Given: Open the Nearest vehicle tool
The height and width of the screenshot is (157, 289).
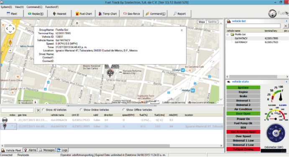Looking at the screenshot, I should click(x=59, y=14).
